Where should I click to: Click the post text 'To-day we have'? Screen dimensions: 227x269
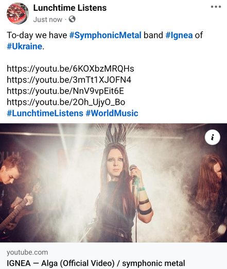click(x=37, y=35)
